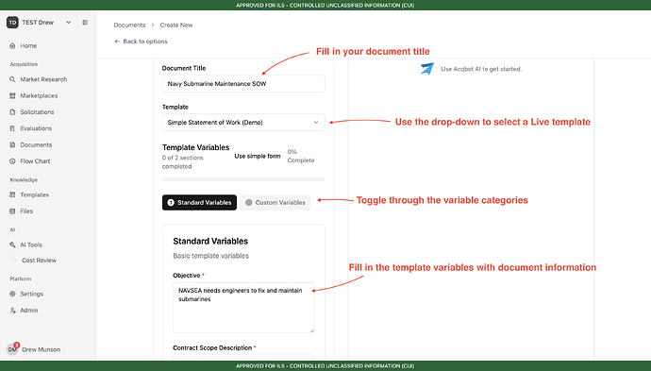Toggle Use simple form
This screenshot has height=371, width=651.
[x=258, y=156]
